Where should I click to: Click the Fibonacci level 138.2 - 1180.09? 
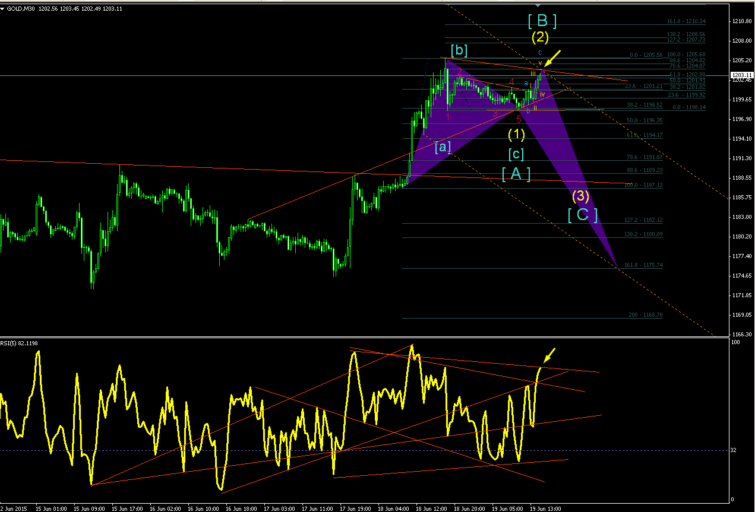[x=643, y=234]
